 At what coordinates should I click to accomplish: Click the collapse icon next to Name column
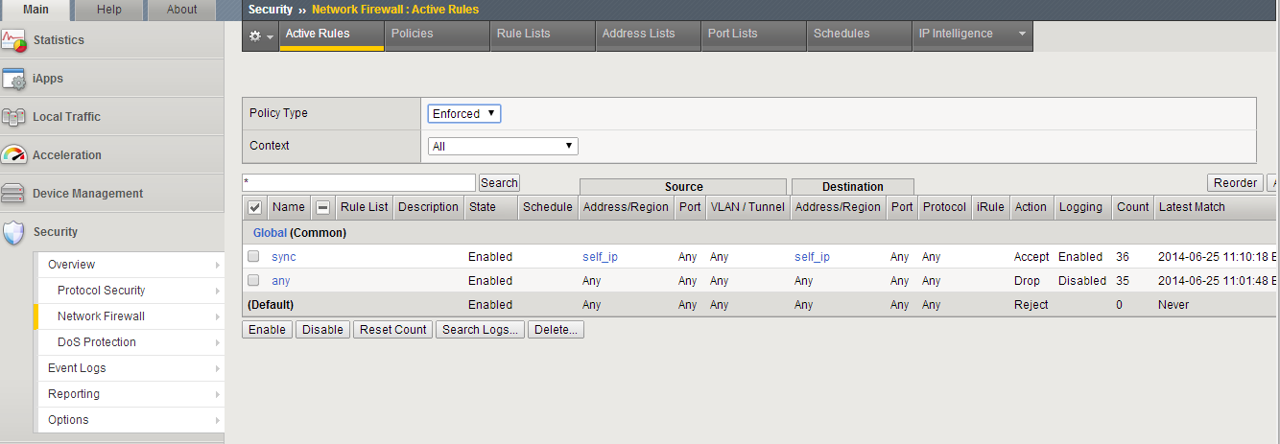(x=323, y=207)
